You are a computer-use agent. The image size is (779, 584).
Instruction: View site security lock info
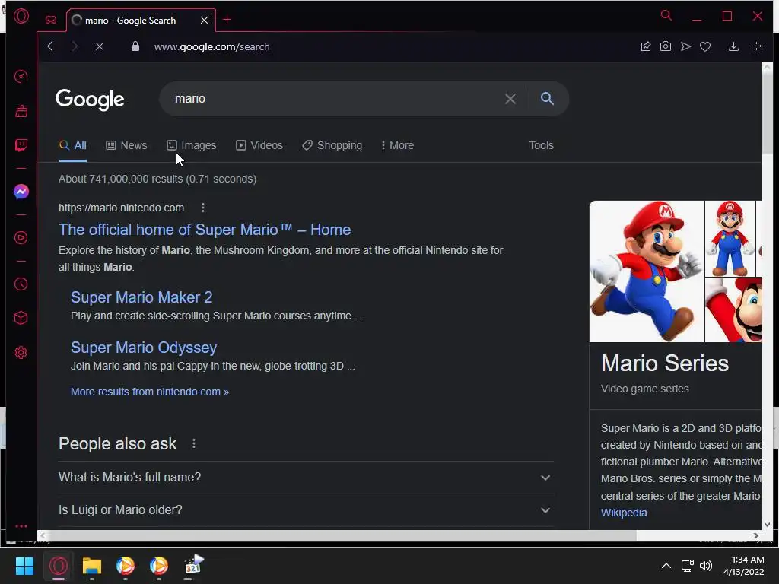tap(135, 46)
